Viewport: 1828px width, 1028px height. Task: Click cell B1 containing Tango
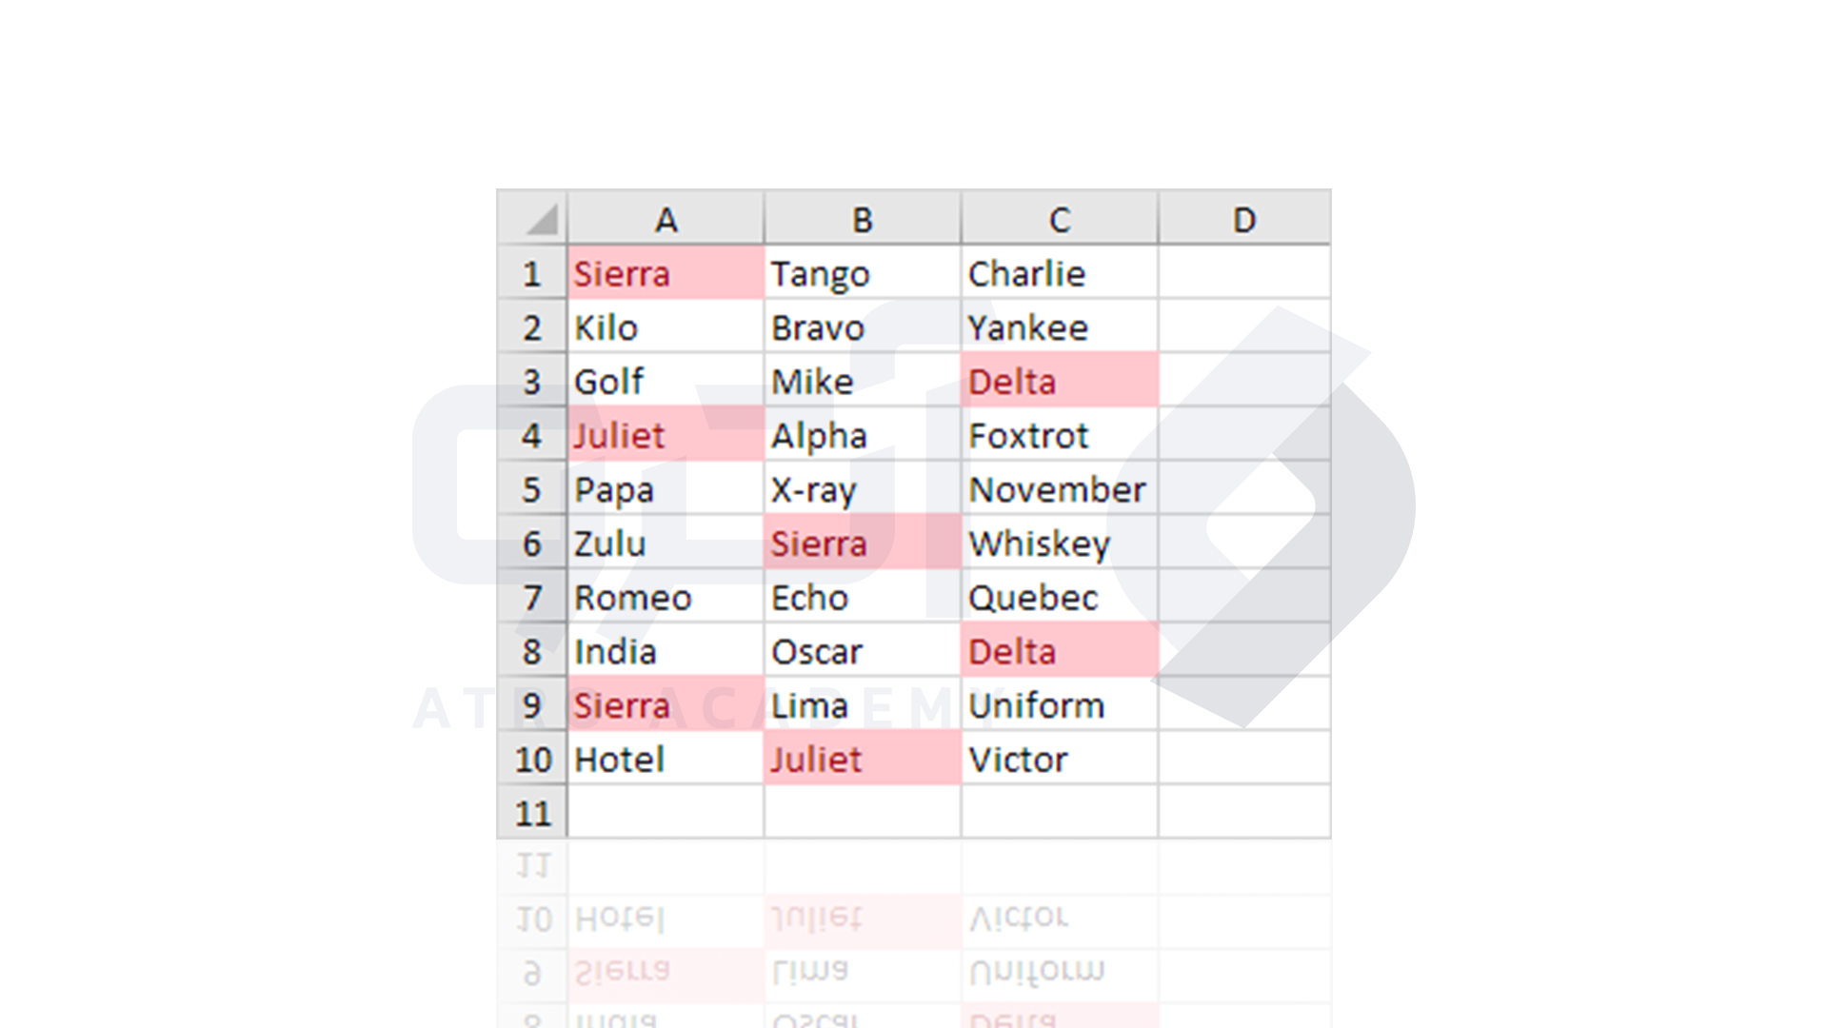[x=863, y=274]
